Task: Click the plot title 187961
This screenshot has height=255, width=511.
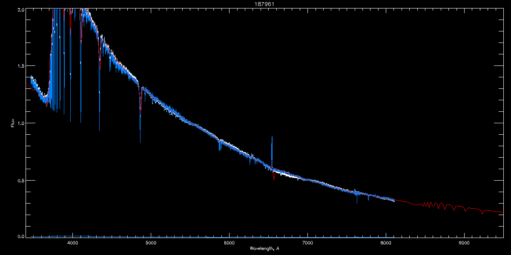Action: pos(264,4)
